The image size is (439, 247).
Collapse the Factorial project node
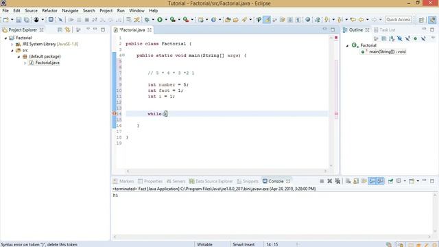5,38
